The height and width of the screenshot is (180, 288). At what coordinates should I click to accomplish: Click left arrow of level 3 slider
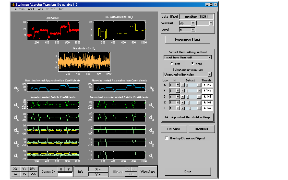(182, 97)
